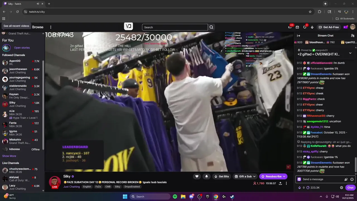This screenshot has width=357, height=201.
Task: Expand Show More followed channels
Action: click(9, 156)
